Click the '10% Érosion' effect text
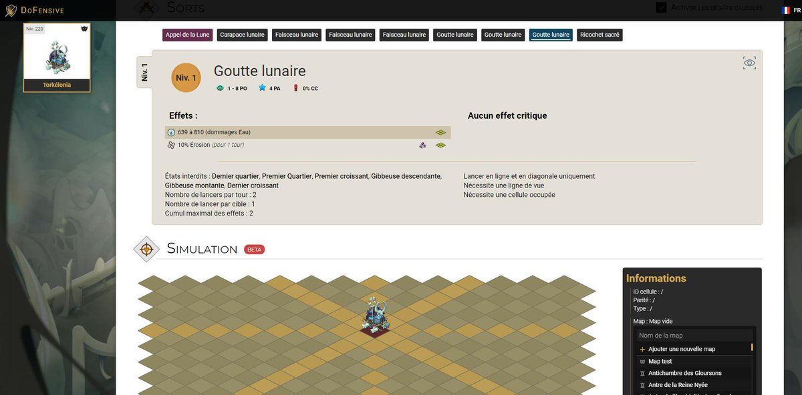This screenshot has height=395, width=802. 194,145
